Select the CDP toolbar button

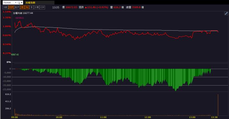[42, 7]
